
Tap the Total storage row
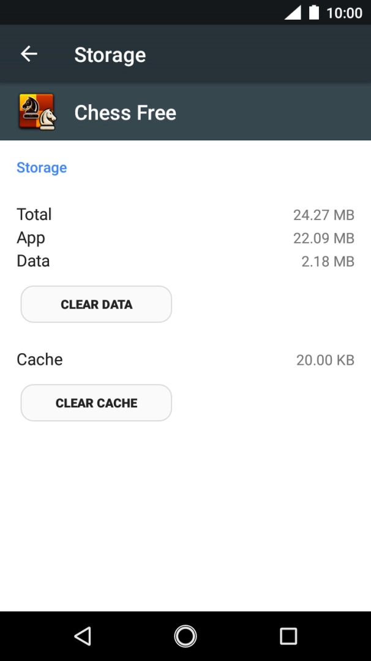(34, 215)
